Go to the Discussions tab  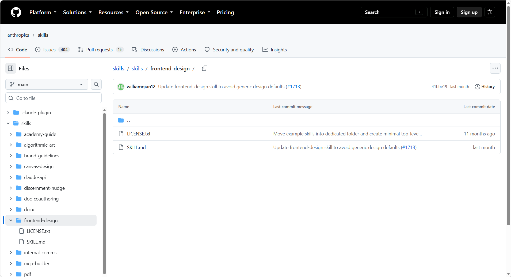click(x=148, y=50)
